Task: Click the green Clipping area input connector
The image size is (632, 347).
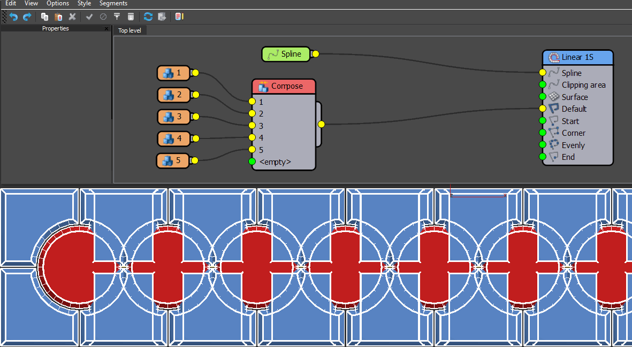Action: point(543,84)
